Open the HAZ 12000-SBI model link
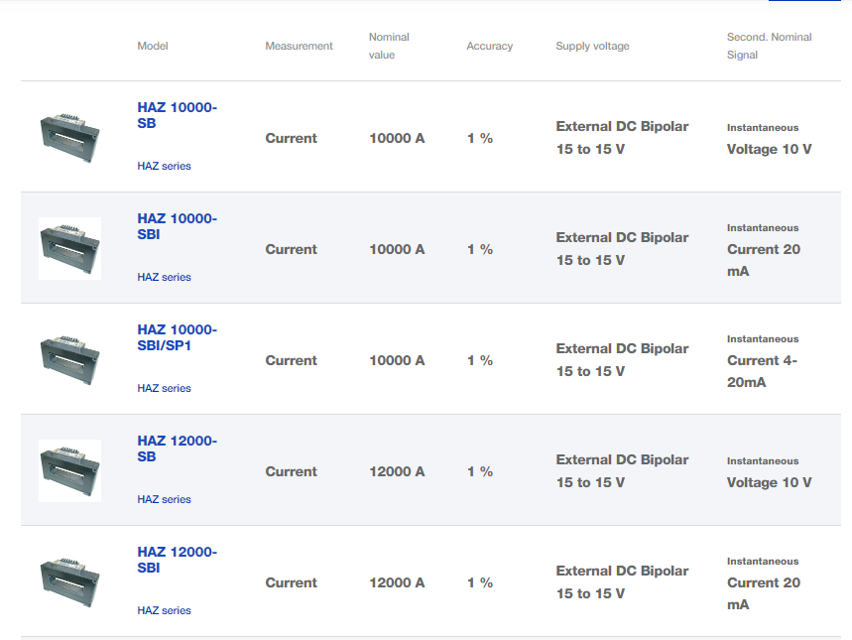This screenshot has width=852, height=640. pos(177,560)
